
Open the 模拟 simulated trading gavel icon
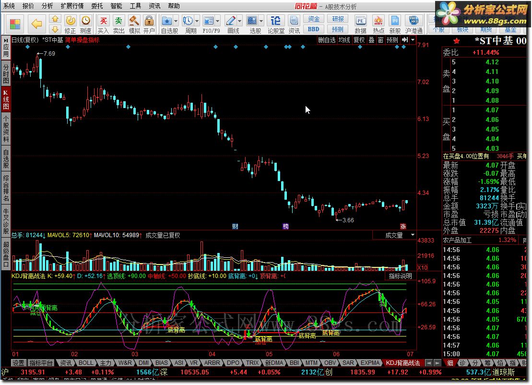click(134, 24)
